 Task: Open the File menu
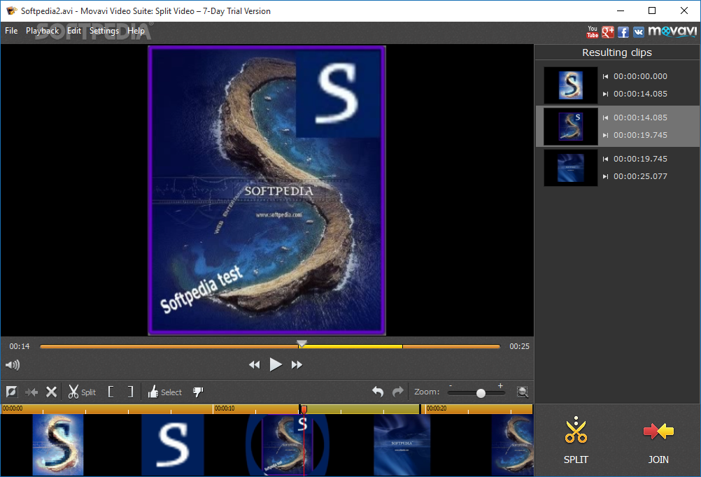tap(11, 31)
